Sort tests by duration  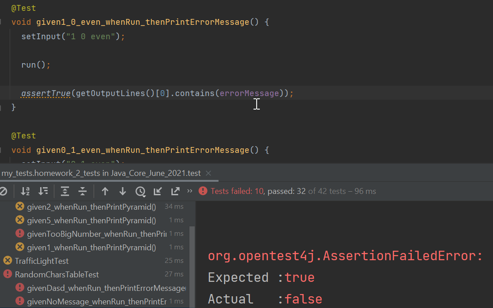tap(43, 191)
